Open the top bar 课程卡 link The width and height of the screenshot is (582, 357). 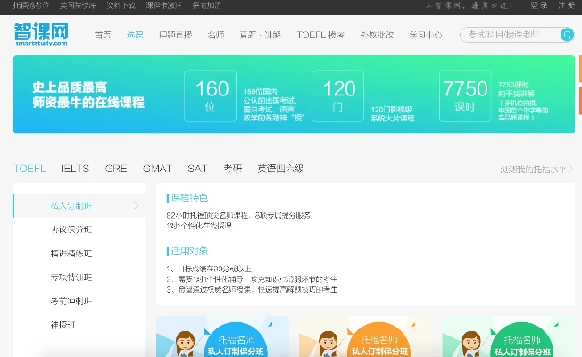(x=163, y=5)
